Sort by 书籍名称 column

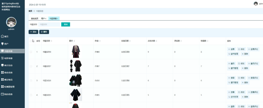51,41
